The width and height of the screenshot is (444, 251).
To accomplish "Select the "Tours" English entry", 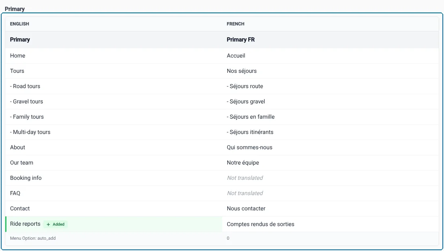I will [17, 71].
